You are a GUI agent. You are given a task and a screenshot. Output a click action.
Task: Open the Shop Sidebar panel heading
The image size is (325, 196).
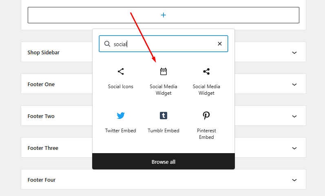click(44, 53)
